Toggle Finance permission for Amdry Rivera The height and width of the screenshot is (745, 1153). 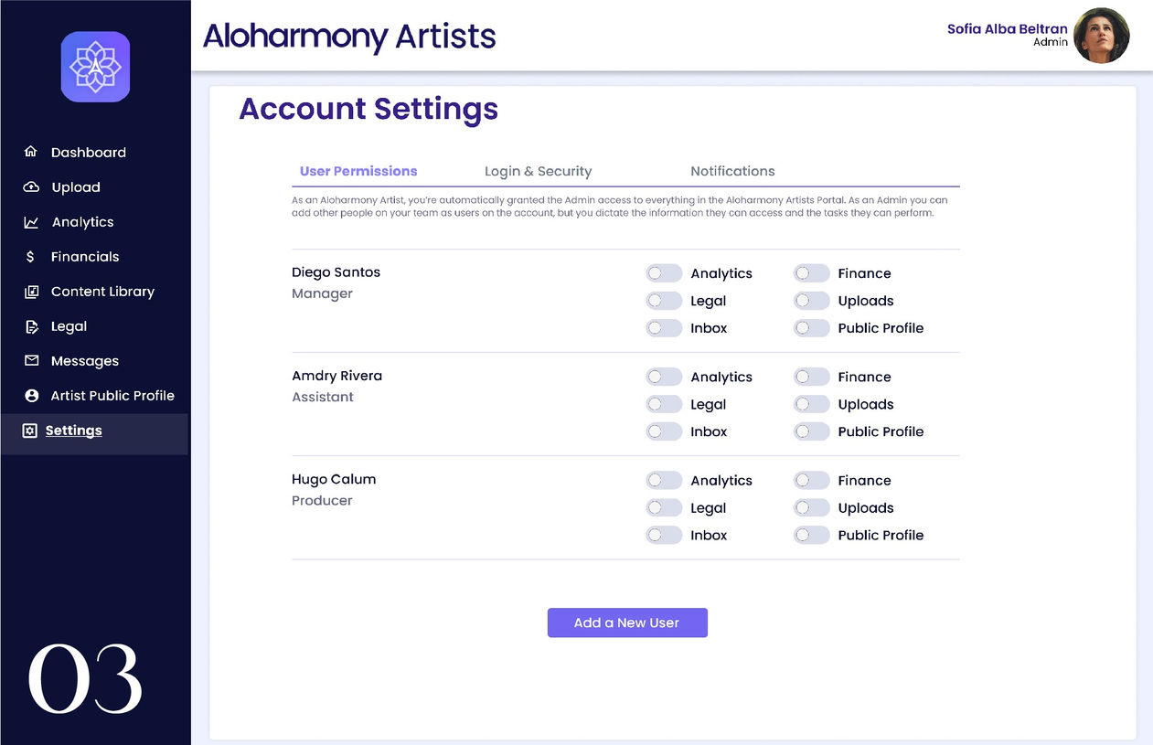(811, 377)
